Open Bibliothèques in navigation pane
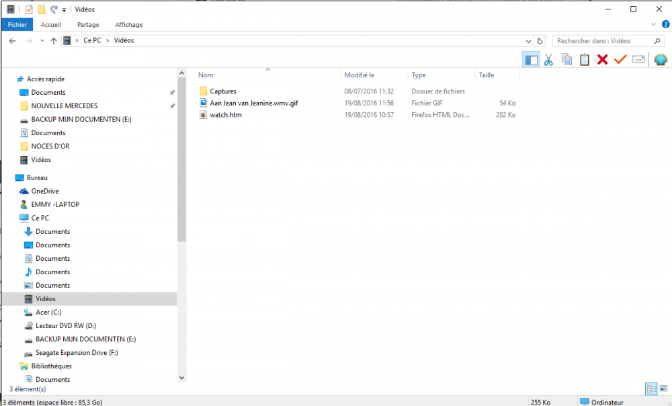The image size is (672, 406). point(52,366)
